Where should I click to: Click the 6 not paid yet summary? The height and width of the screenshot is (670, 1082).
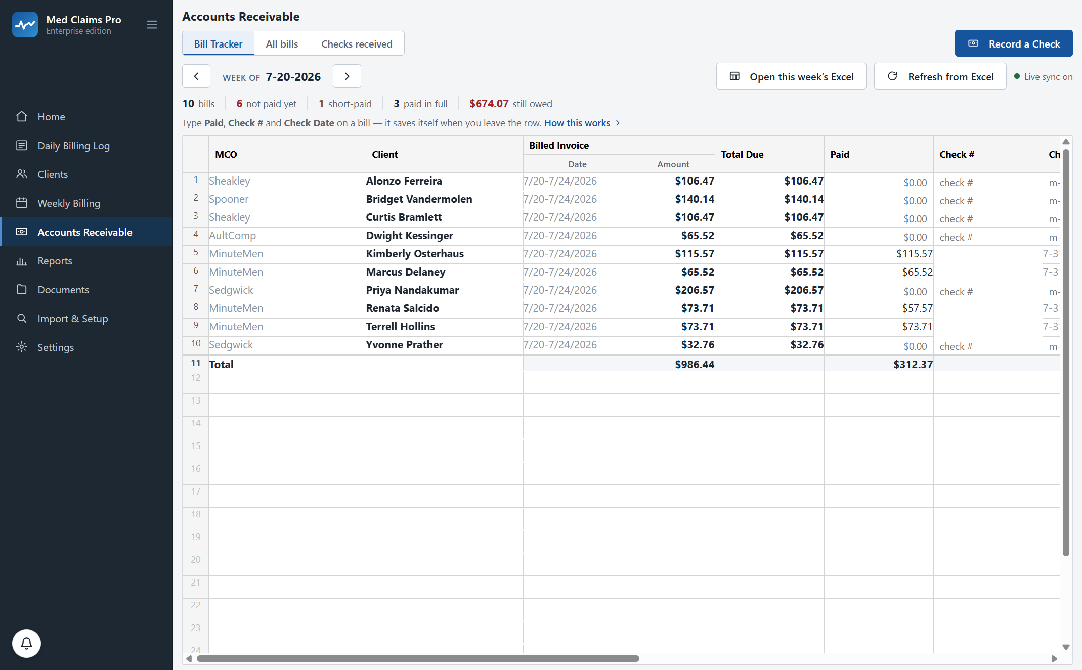click(266, 104)
